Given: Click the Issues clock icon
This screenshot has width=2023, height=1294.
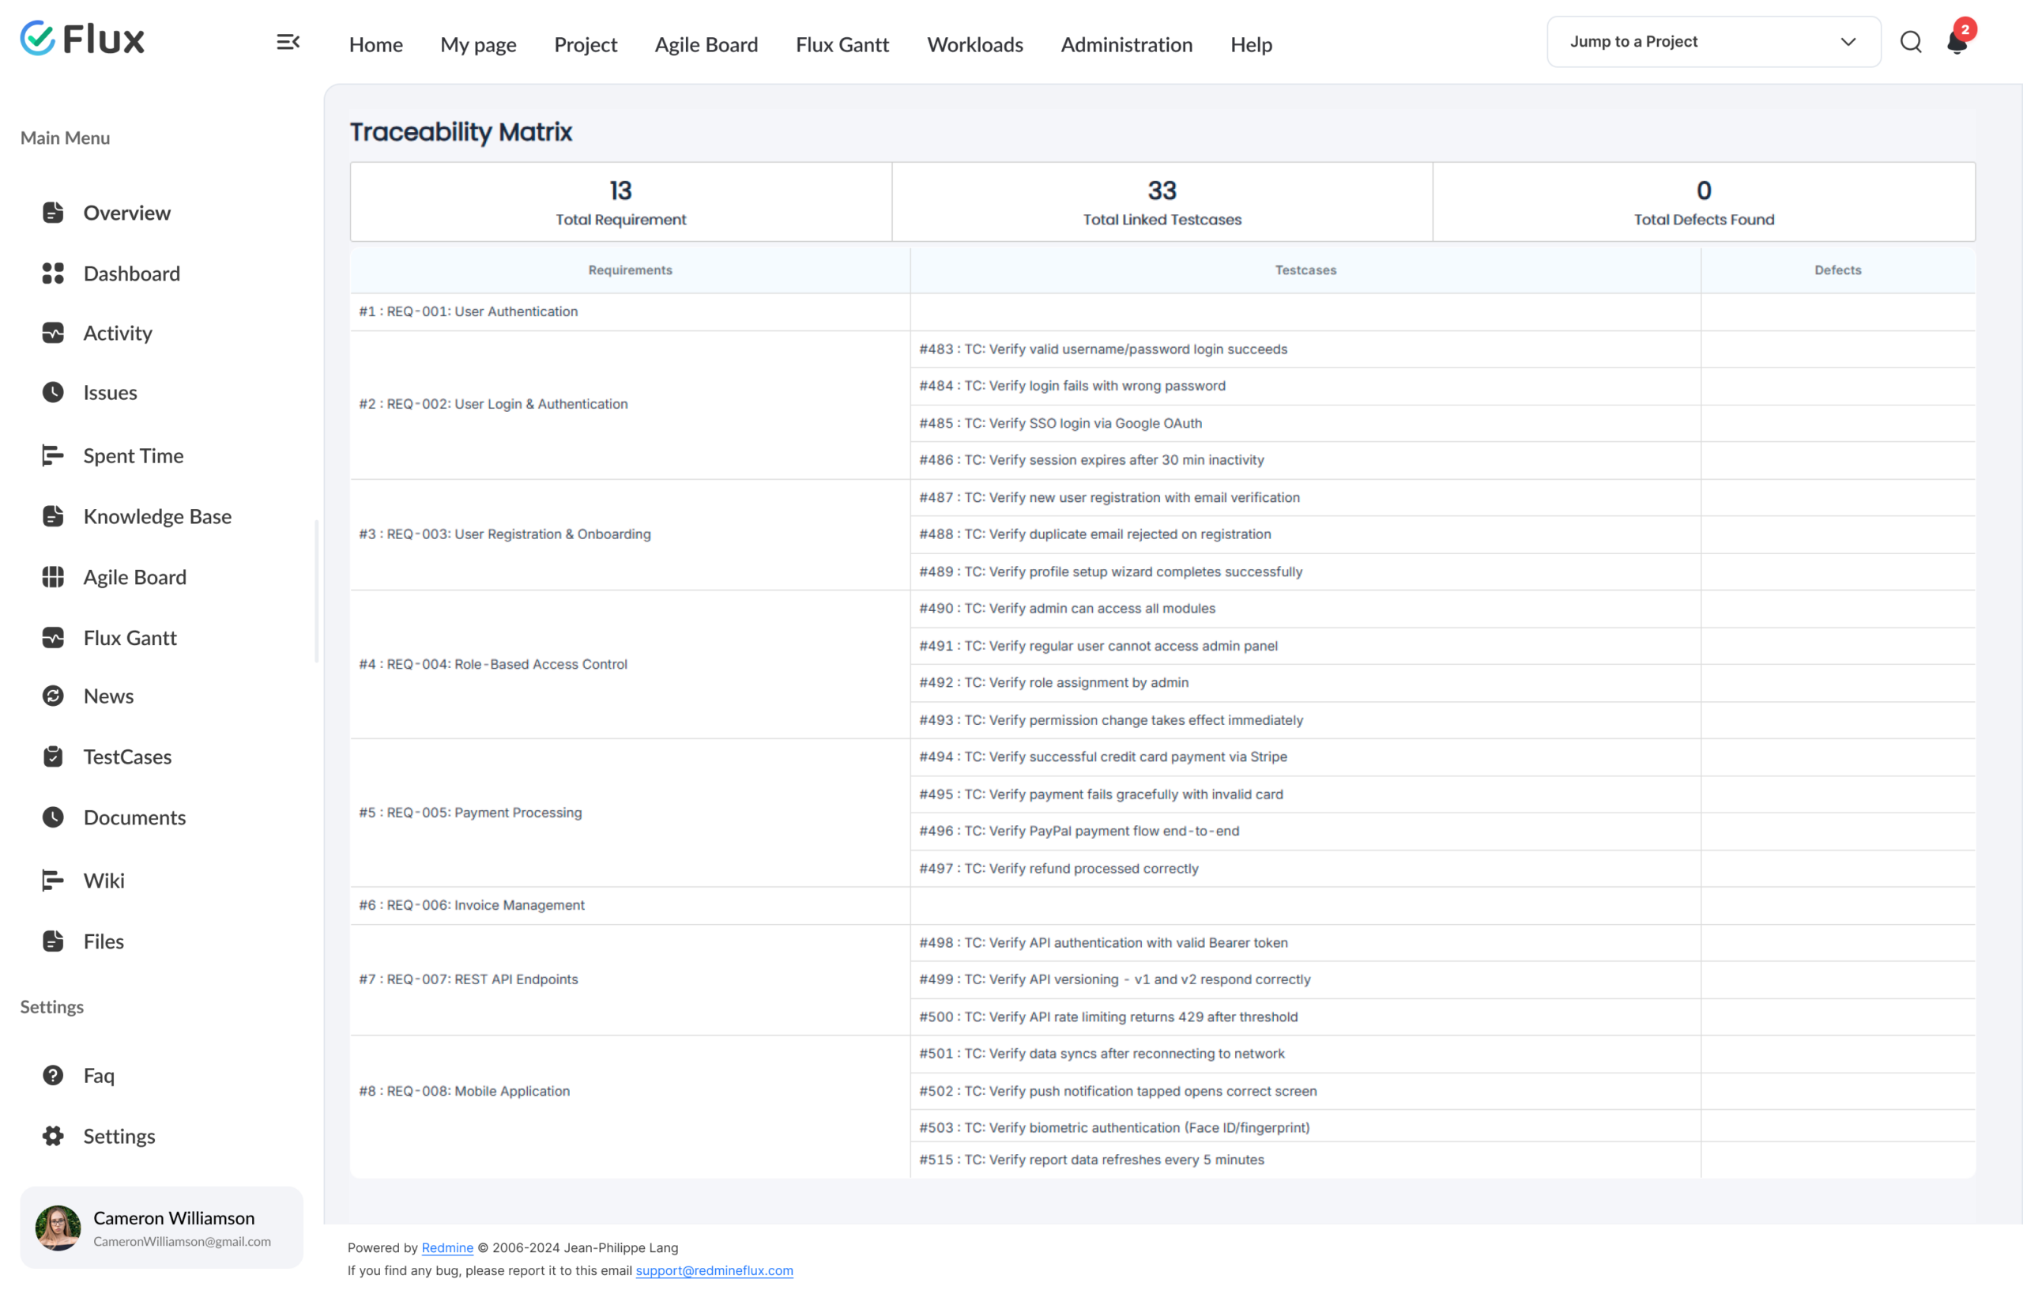Looking at the screenshot, I should pos(53,392).
